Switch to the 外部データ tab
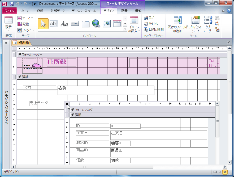234x177 pixels. (58, 11)
